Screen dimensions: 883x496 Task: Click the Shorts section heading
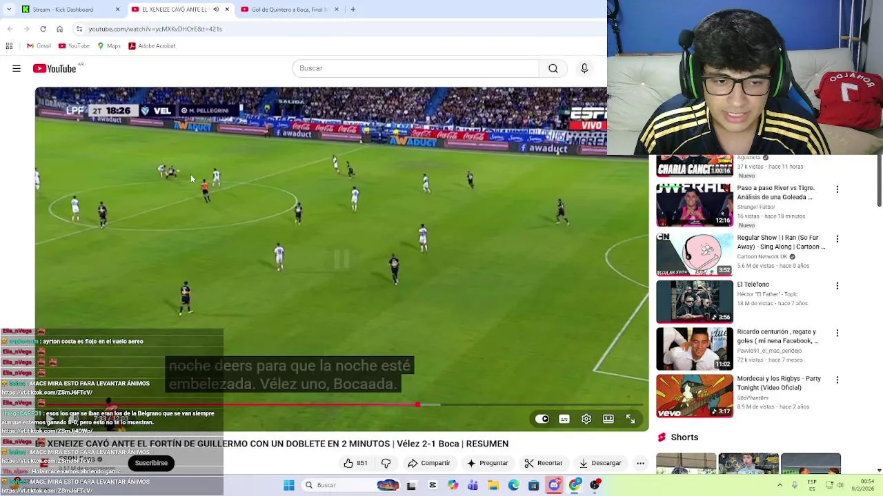pyautogui.click(x=684, y=437)
